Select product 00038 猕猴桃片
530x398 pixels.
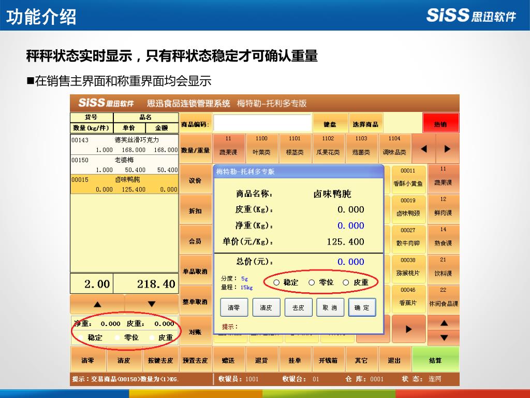tap(408, 268)
